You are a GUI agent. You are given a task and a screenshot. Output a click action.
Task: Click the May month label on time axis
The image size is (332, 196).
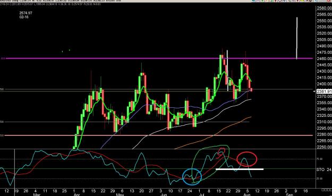pyautogui.click(x=120, y=194)
